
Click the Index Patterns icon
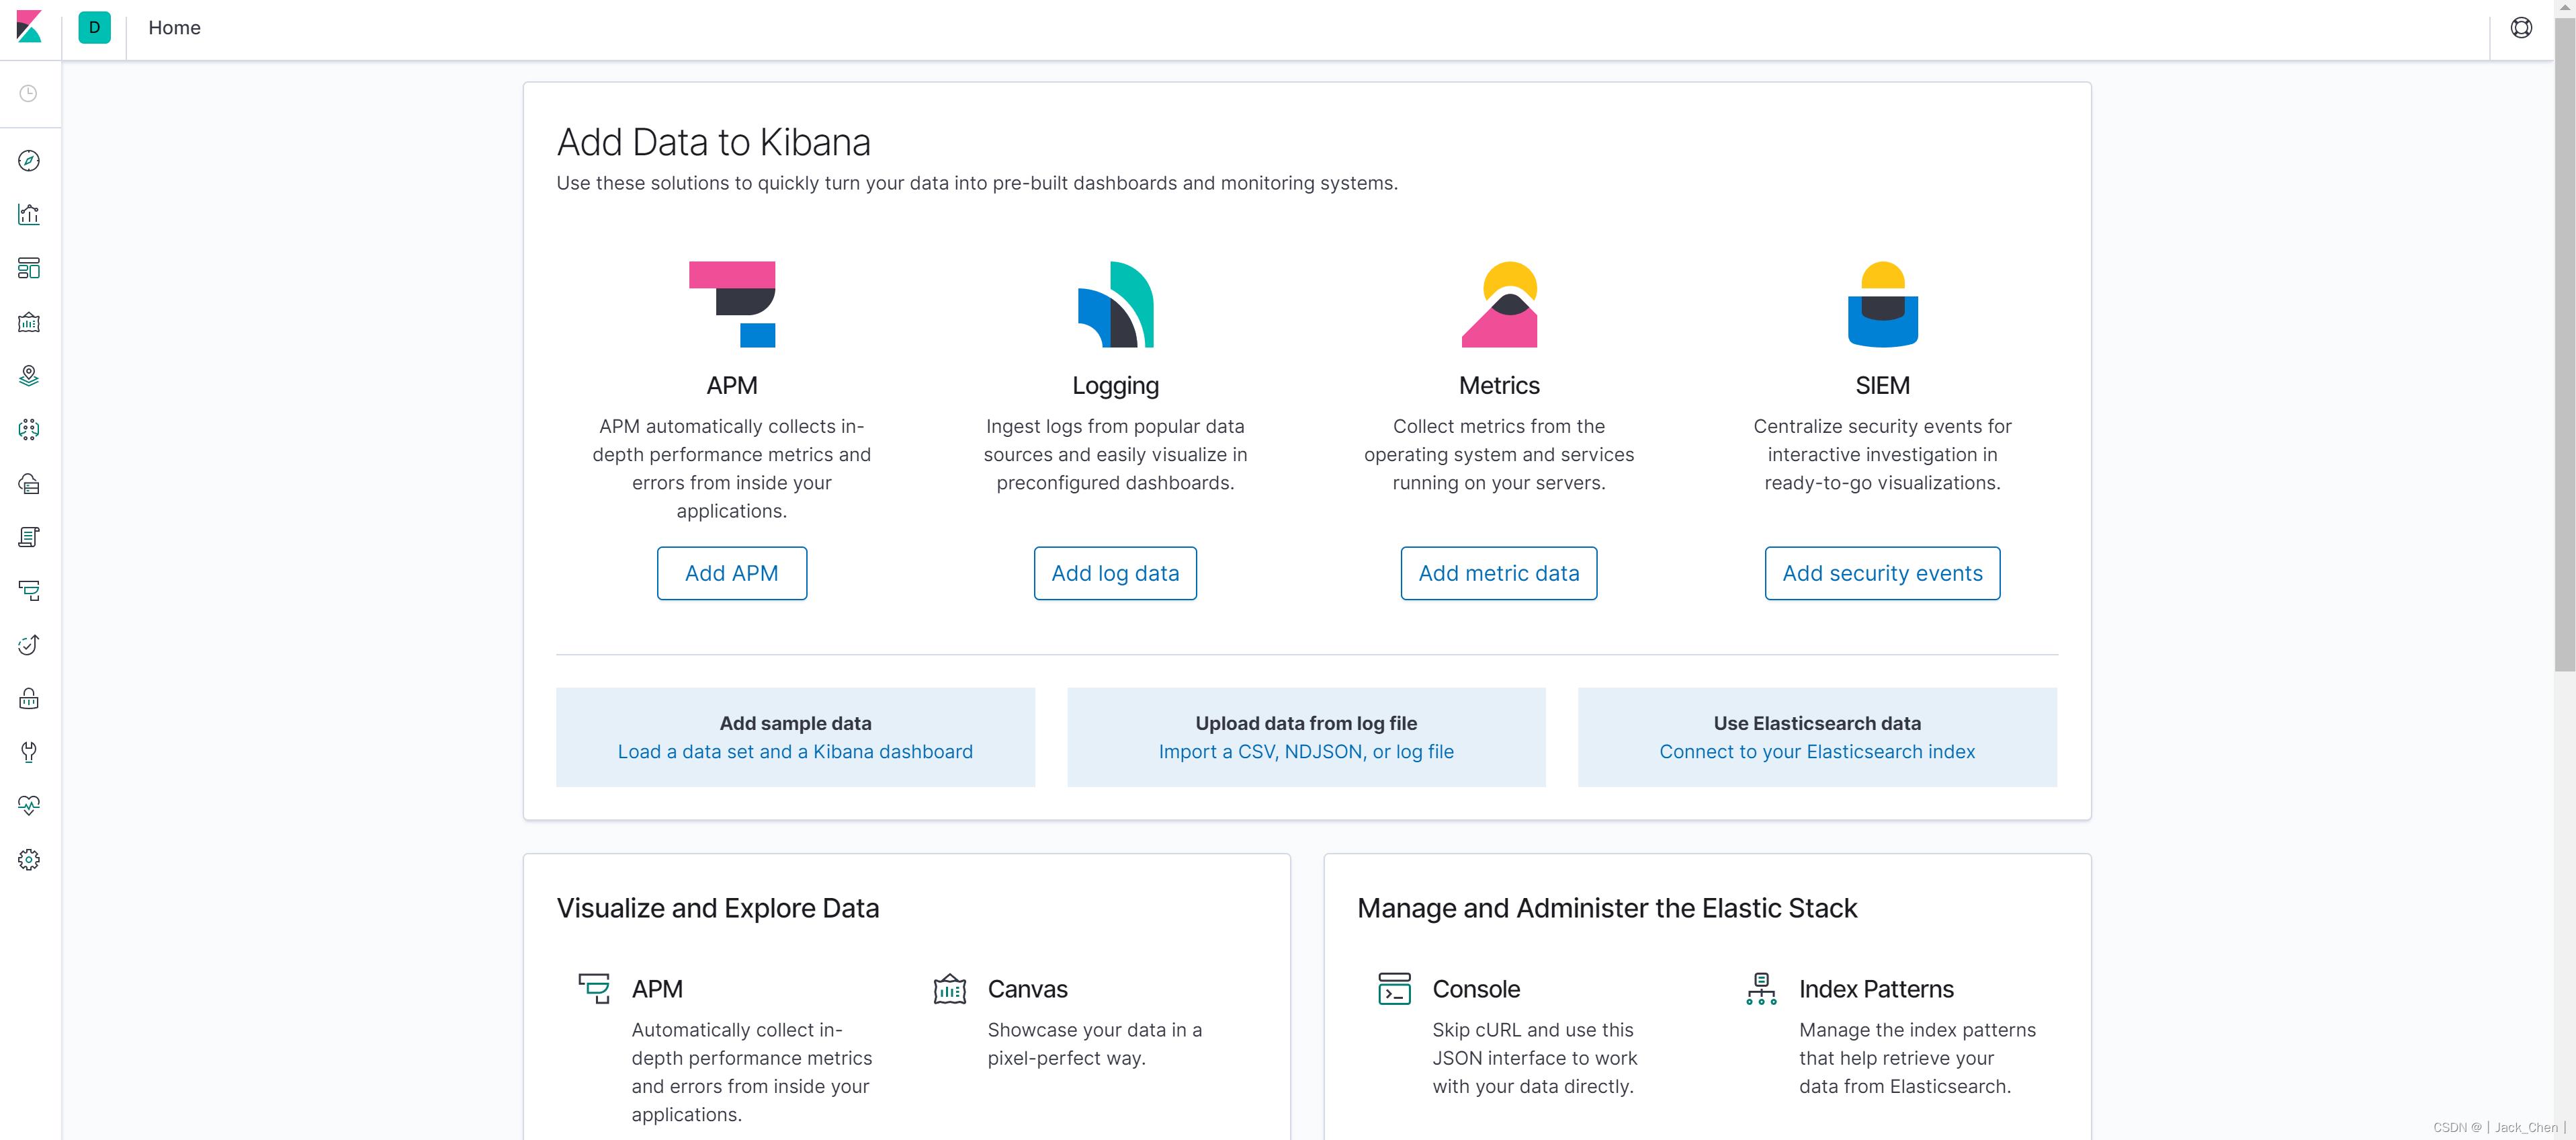1761,988
